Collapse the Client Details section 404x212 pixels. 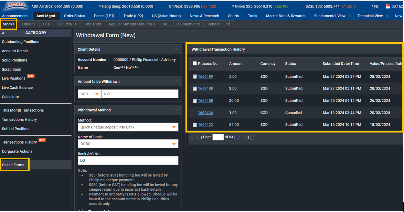[177, 49]
